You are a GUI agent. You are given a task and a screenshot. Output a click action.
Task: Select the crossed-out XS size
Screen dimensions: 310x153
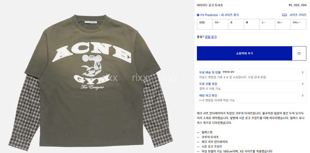tap(220, 24)
